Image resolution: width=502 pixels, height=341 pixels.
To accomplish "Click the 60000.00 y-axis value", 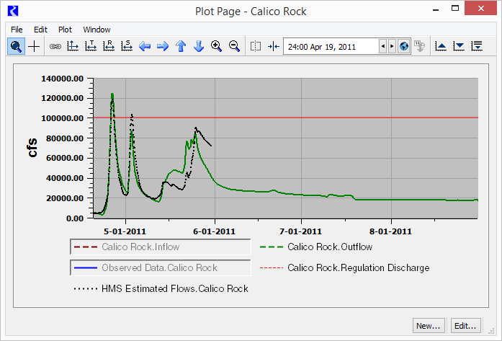I will pos(65,158).
